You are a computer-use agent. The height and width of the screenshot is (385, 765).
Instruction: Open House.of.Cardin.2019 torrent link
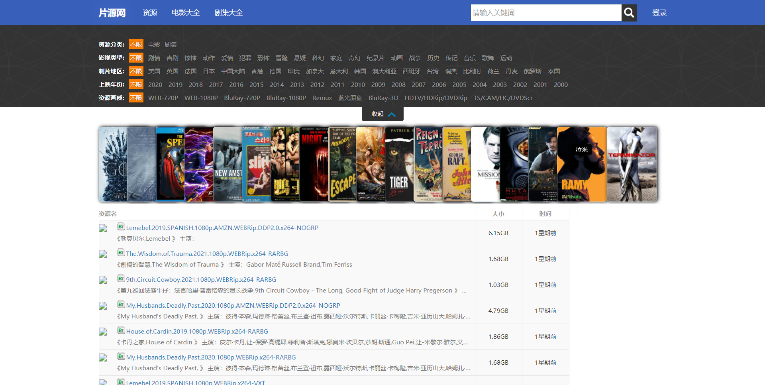[x=197, y=331]
